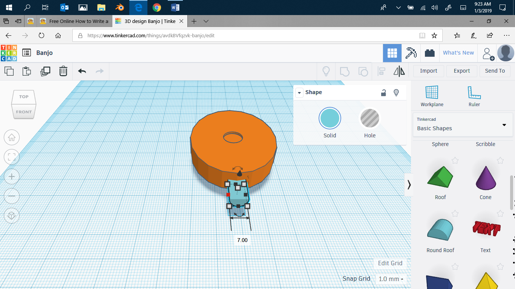Screen dimensions: 515x289
Task: Open Word from the taskbar
Action: [175, 7]
